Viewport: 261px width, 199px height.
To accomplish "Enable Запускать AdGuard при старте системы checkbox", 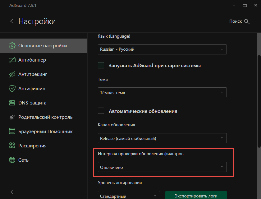I will tap(101, 65).
